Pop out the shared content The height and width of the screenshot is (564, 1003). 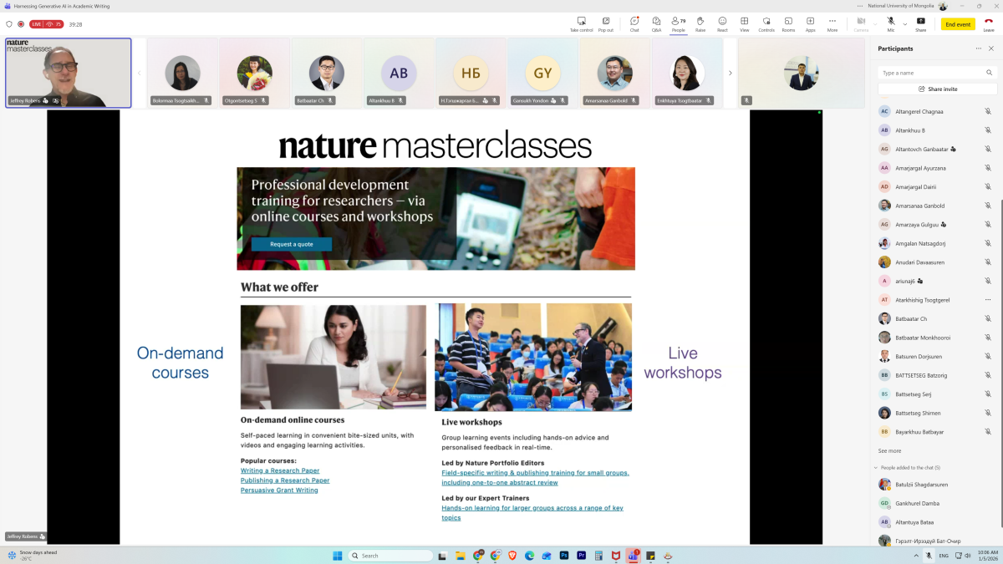[x=605, y=23]
